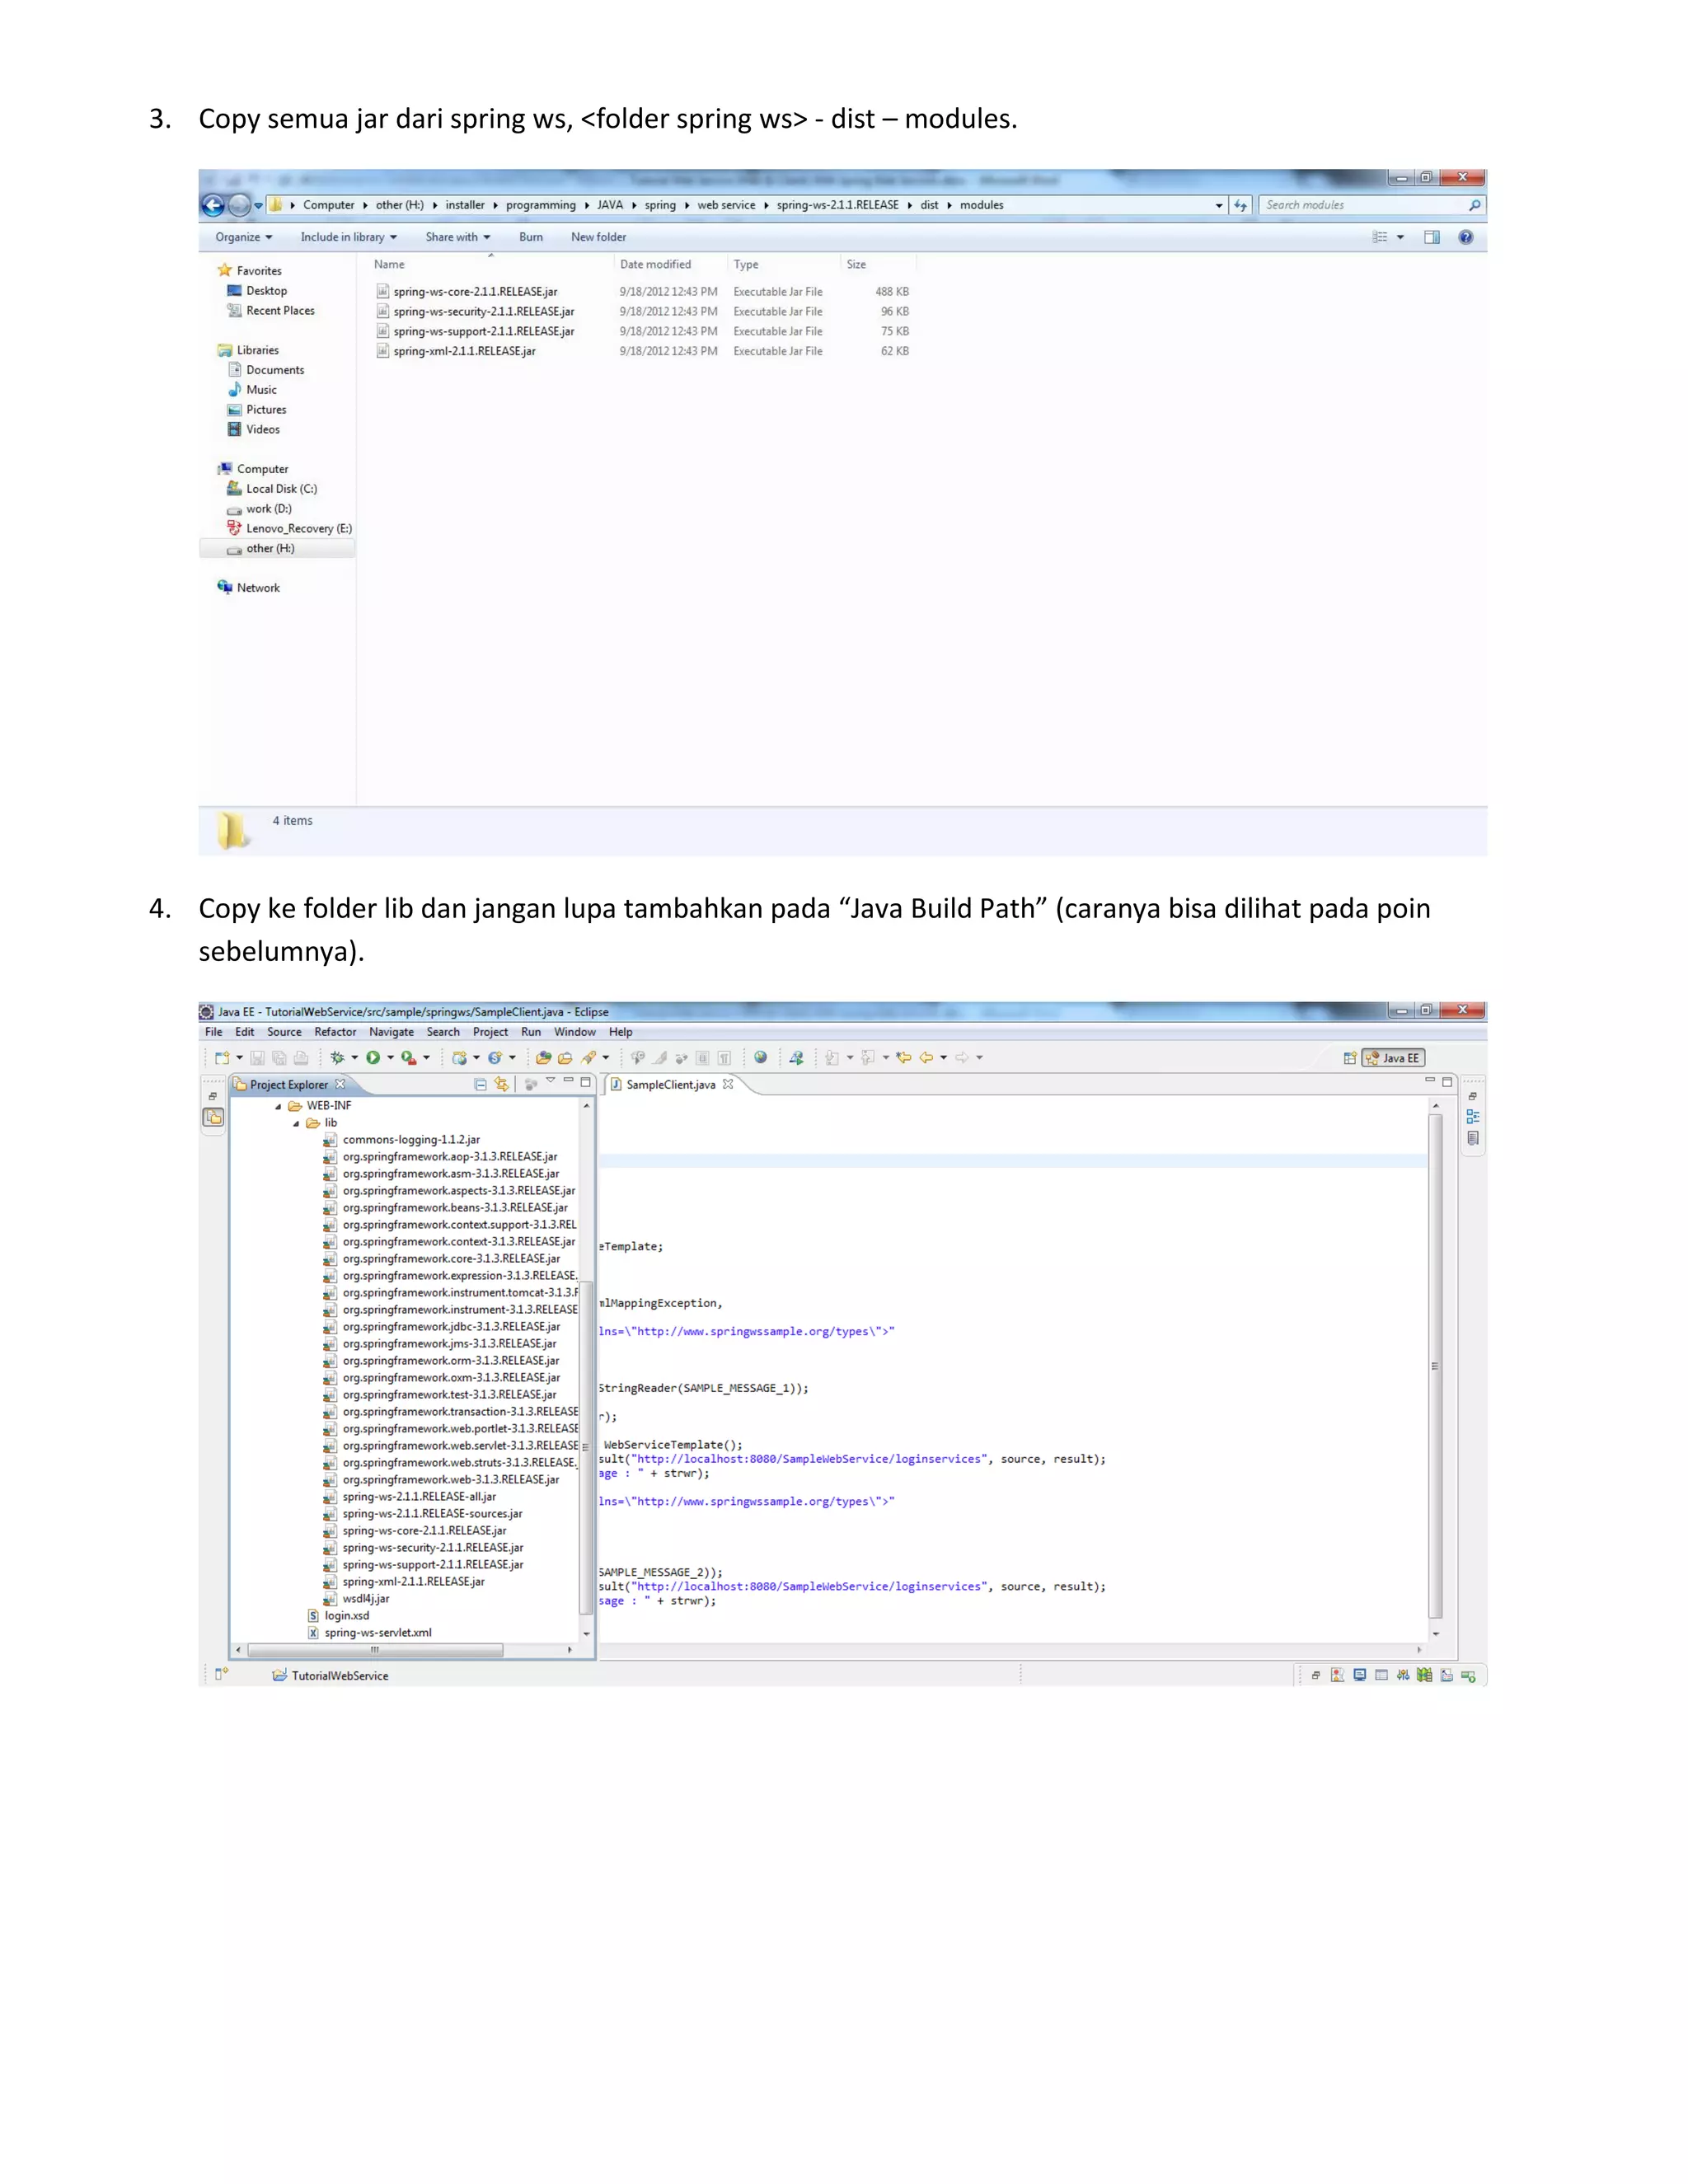Open the Source menu in Eclipse

284,1032
